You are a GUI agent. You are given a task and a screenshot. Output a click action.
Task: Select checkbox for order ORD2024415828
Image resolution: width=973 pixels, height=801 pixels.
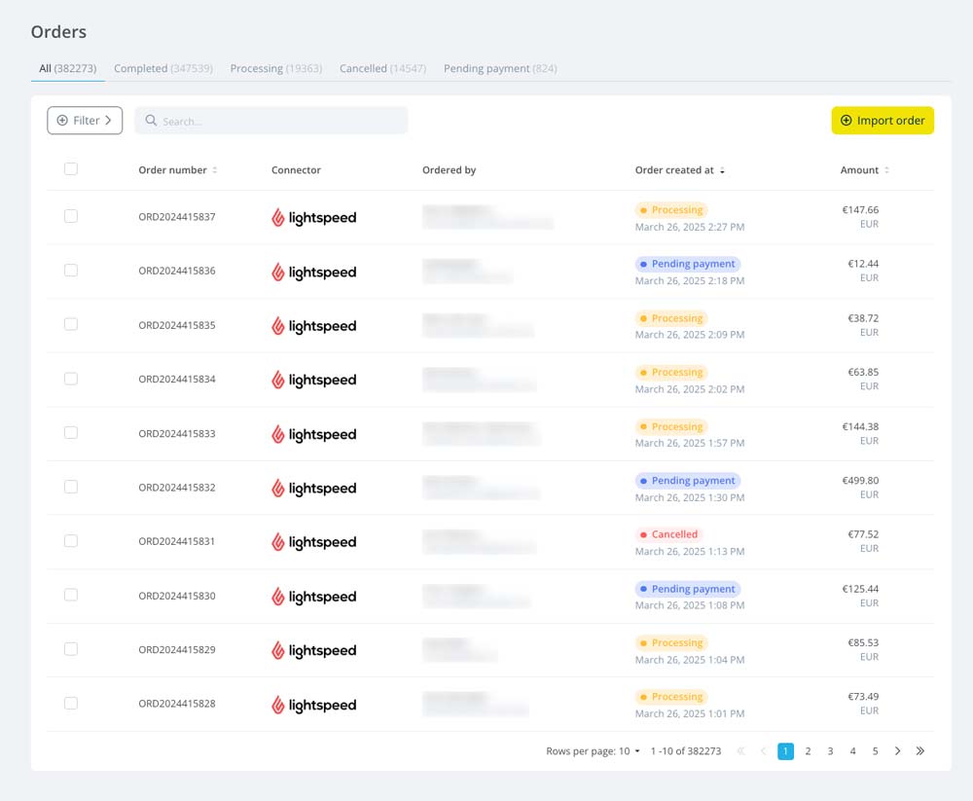[71, 704]
